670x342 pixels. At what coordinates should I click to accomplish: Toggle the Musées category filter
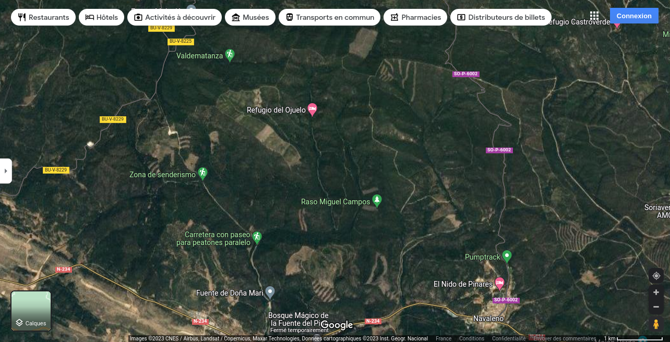coord(249,17)
